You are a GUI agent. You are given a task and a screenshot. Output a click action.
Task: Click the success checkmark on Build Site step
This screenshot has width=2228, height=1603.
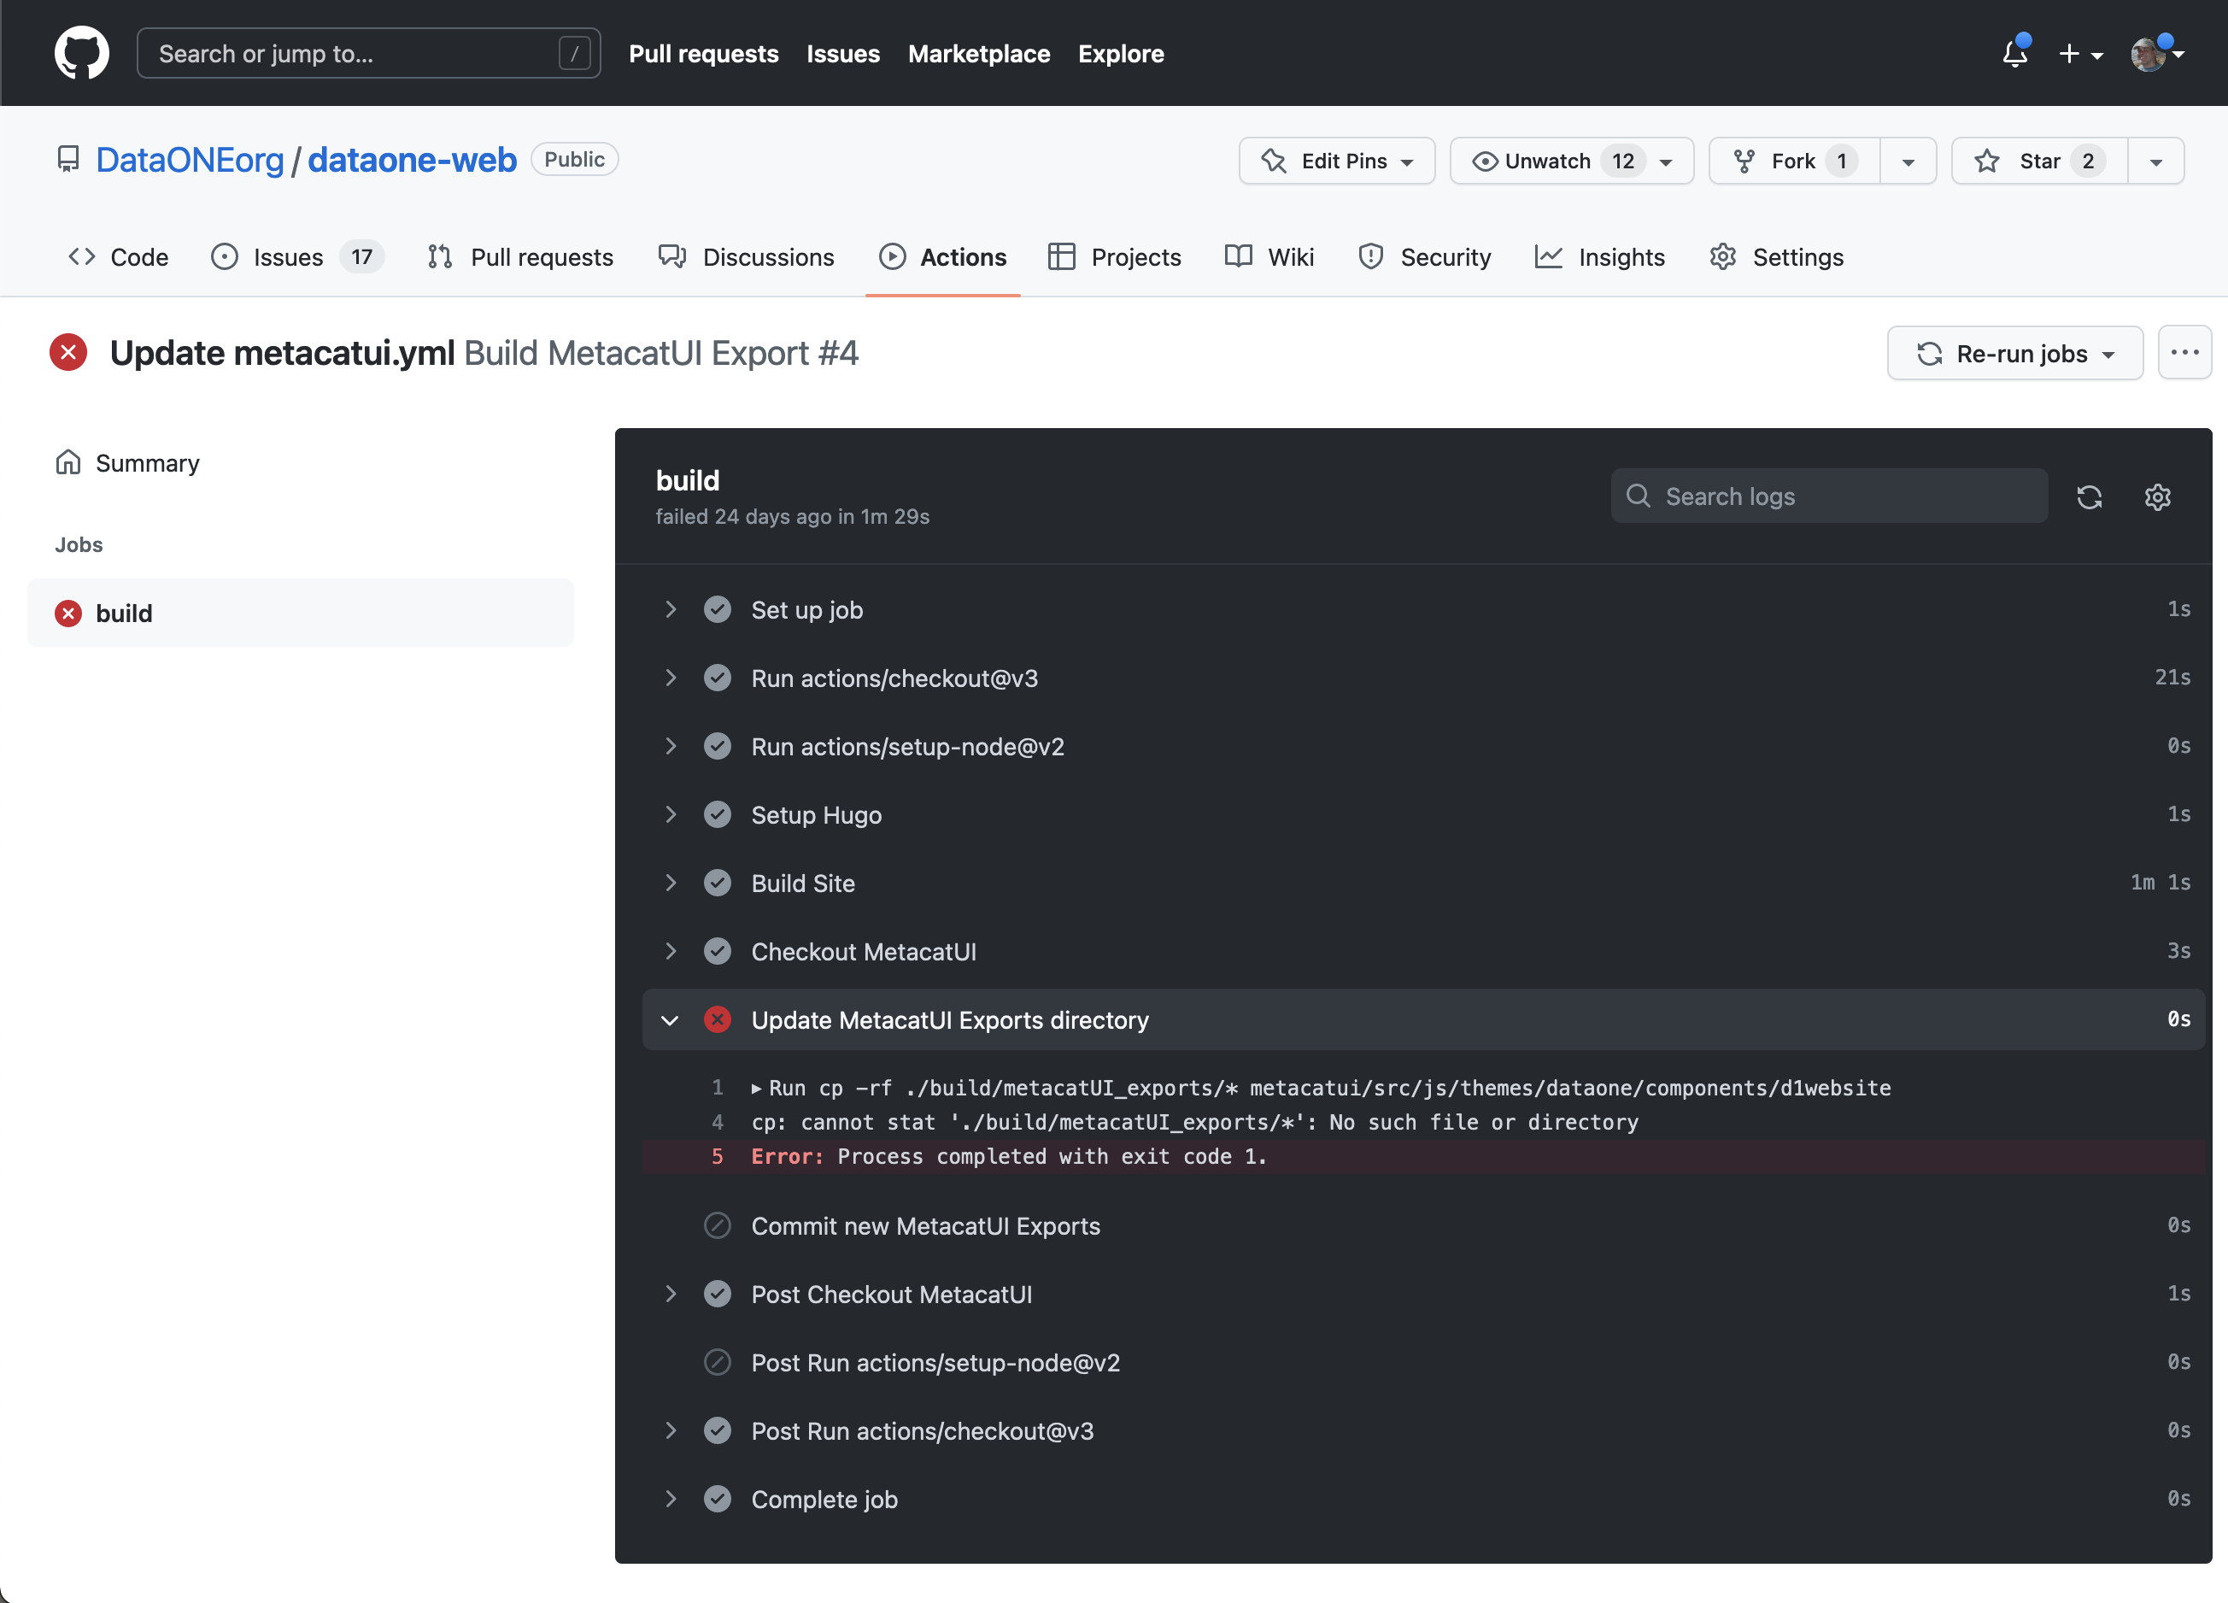[x=718, y=883]
